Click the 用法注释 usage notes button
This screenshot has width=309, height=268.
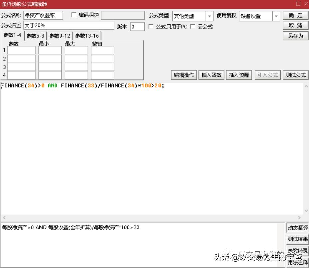(x=298, y=262)
